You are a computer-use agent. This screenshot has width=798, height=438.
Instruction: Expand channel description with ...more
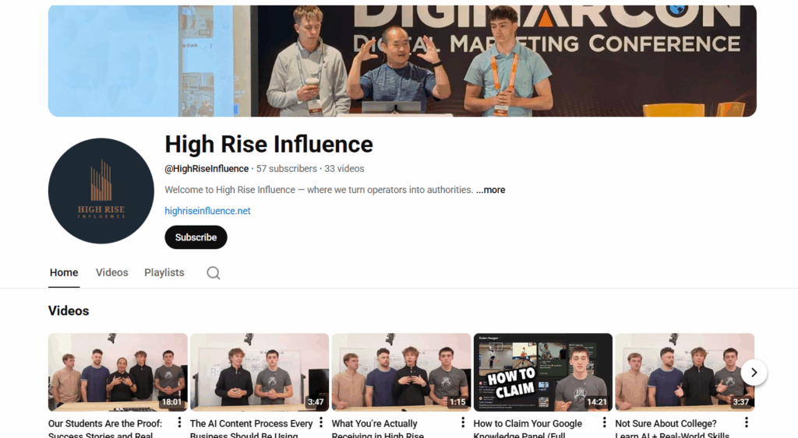point(491,190)
